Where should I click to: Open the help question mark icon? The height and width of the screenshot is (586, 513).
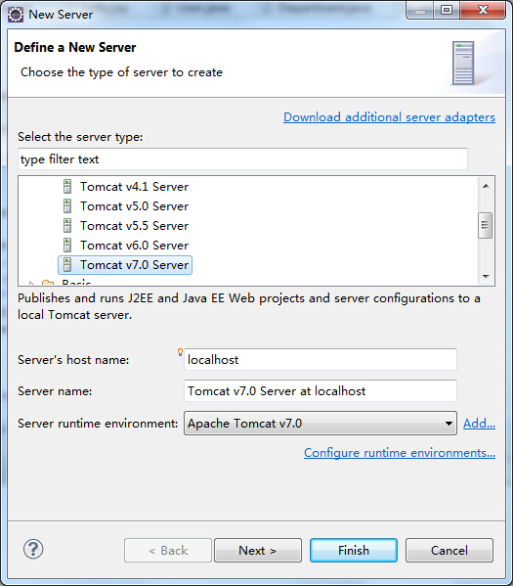pyautogui.click(x=33, y=549)
